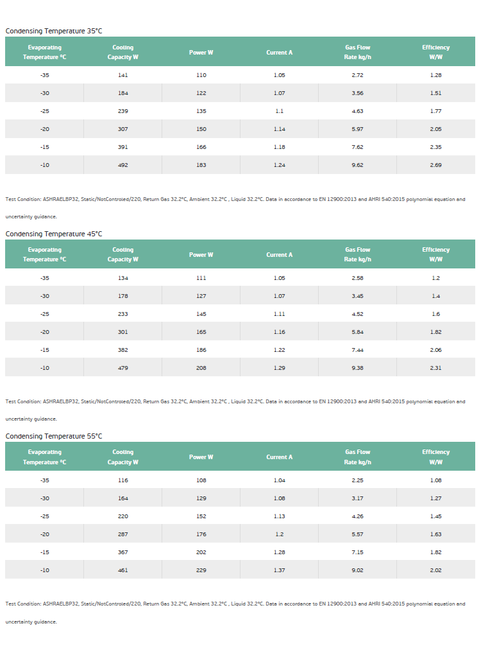Select the Efficiency W/W header in 55°C table
Screen dimensions: 481x655
pos(435,457)
